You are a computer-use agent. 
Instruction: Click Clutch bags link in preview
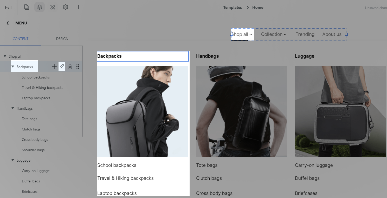[x=209, y=178]
